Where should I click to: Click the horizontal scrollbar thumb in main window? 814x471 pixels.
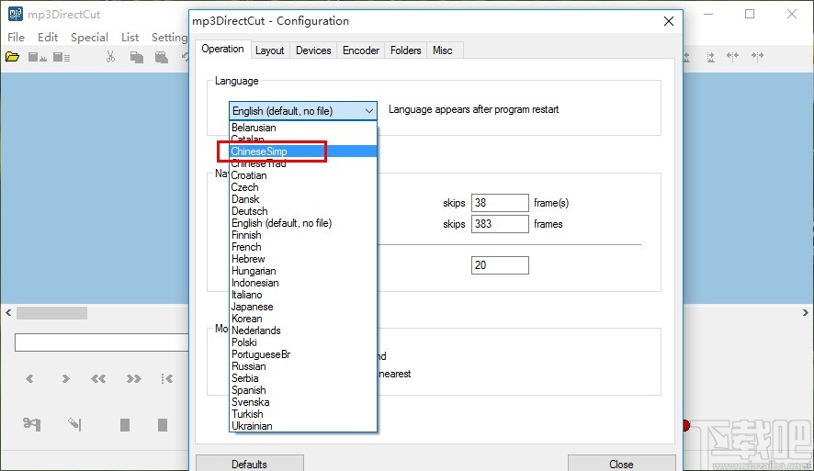[52, 313]
